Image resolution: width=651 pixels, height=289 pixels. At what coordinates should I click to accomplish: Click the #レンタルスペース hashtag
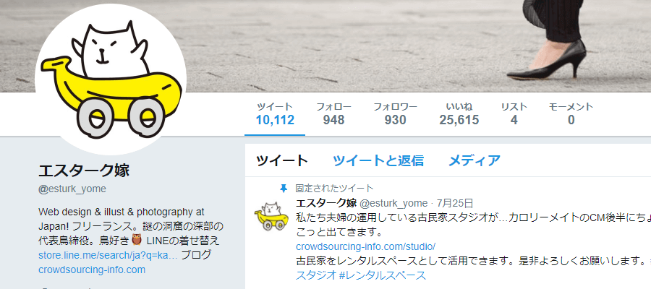383,275
